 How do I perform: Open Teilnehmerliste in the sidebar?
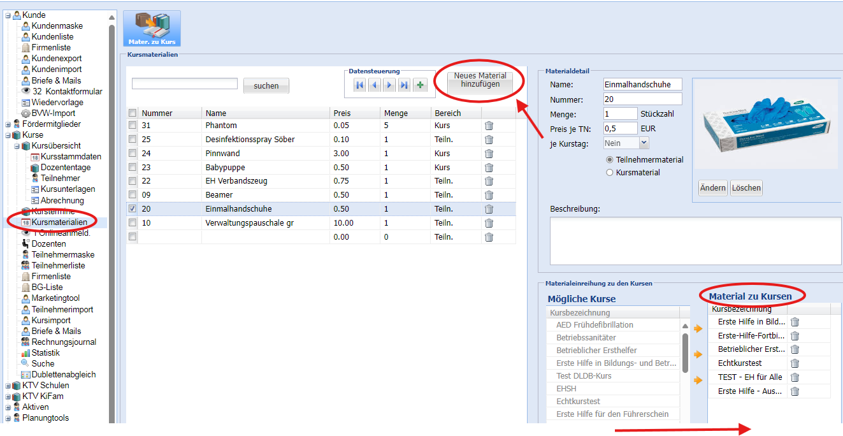point(58,266)
